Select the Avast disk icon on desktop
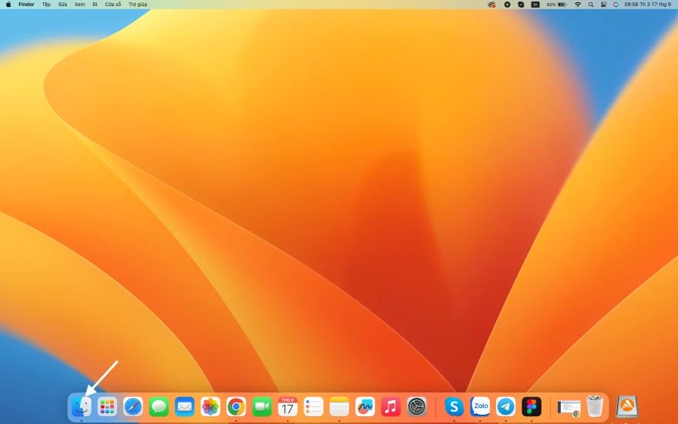Screen dimensions: 678x424 (627, 407)
